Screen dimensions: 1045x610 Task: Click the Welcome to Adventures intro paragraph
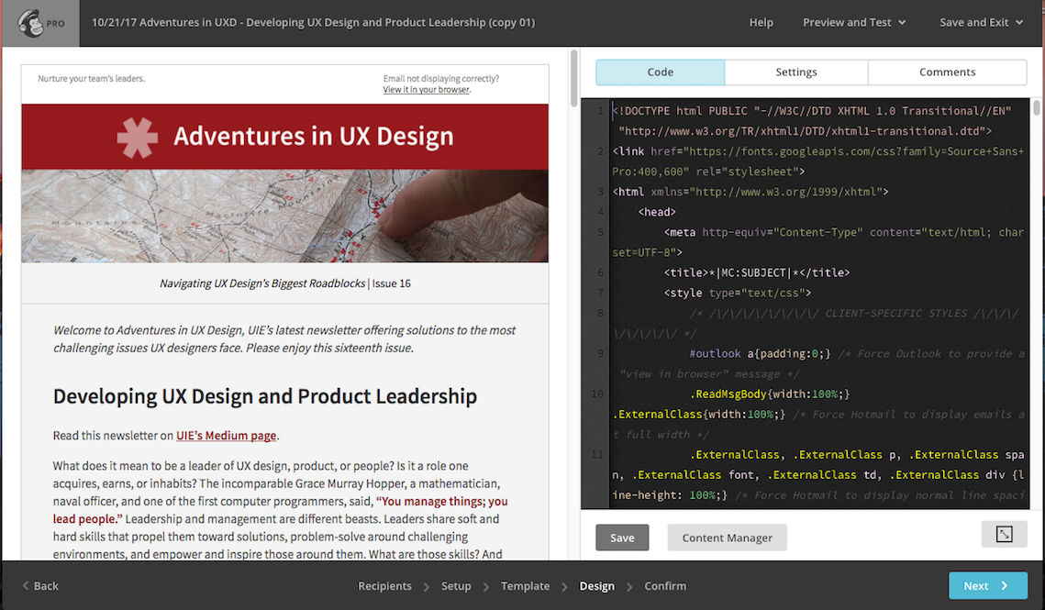coord(284,338)
